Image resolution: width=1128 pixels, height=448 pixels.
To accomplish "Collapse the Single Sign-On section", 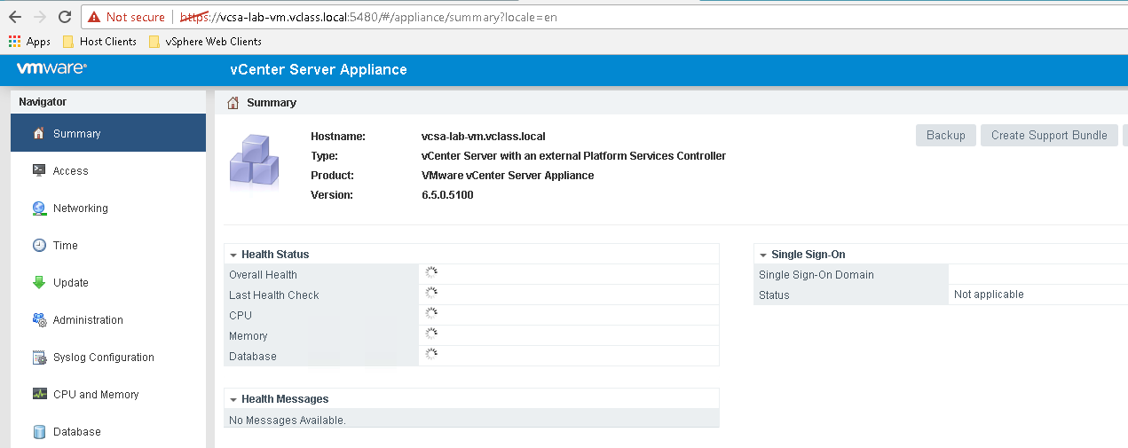I will coord(762,255).
